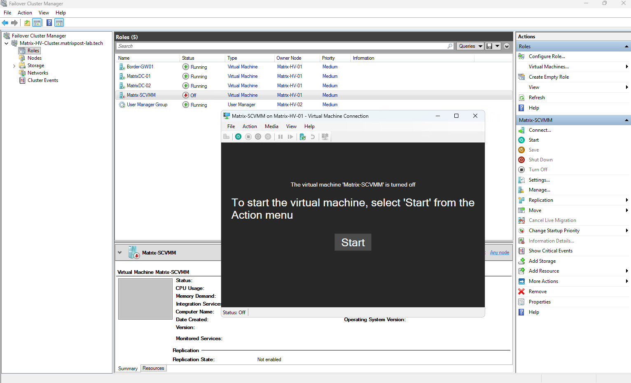Click the red Remove X icon
631x383 pixels.
521,292
